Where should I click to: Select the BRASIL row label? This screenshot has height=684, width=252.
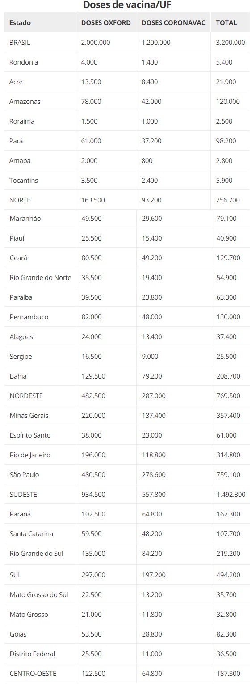[20, 43]
